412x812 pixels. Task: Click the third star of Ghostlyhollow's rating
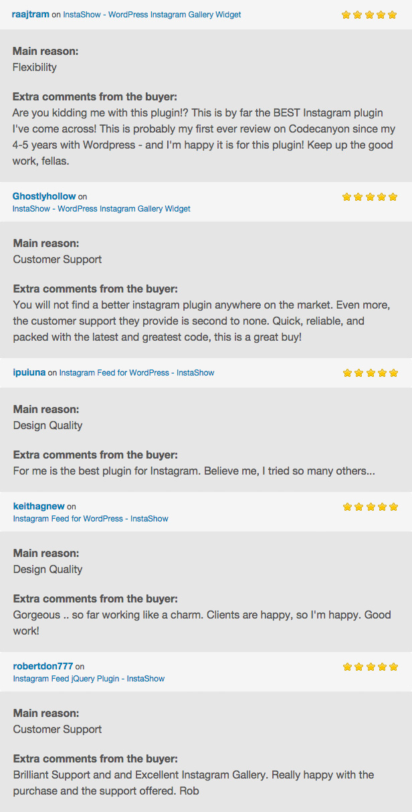click(370, 197)
